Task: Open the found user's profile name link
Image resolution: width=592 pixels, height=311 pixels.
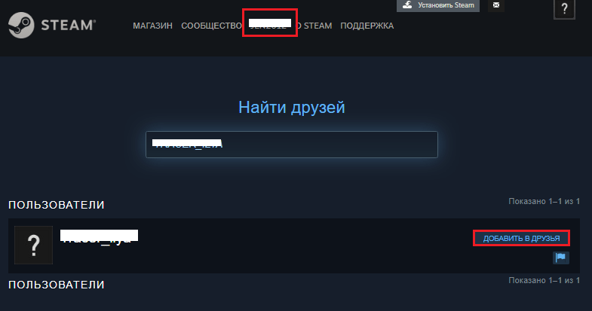Action: coord(99,236)
